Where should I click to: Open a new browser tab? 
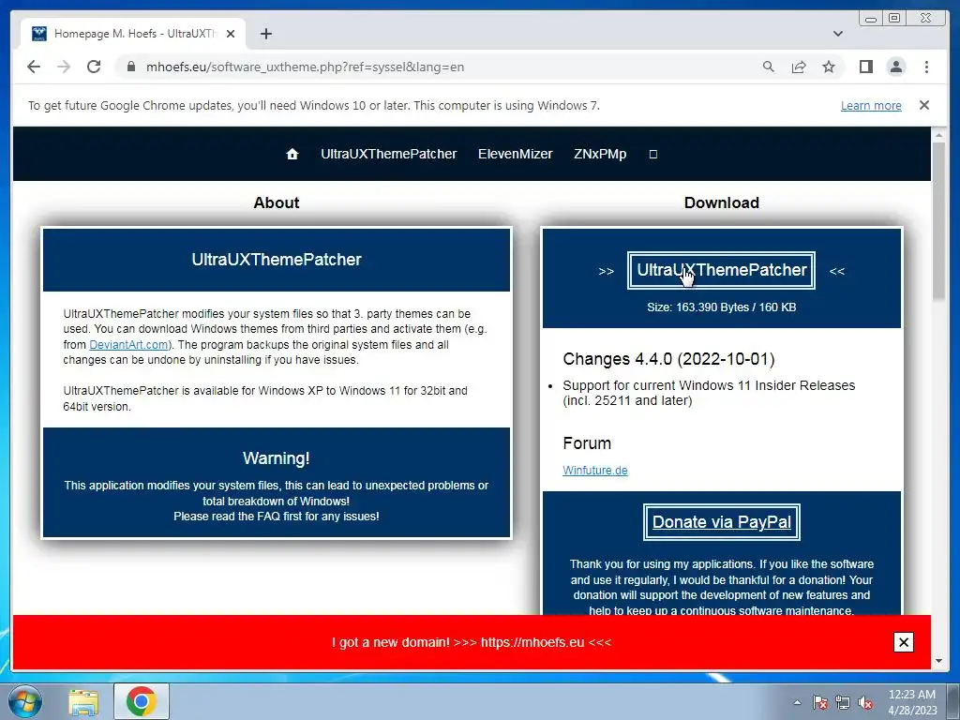(x=265, y=34)
